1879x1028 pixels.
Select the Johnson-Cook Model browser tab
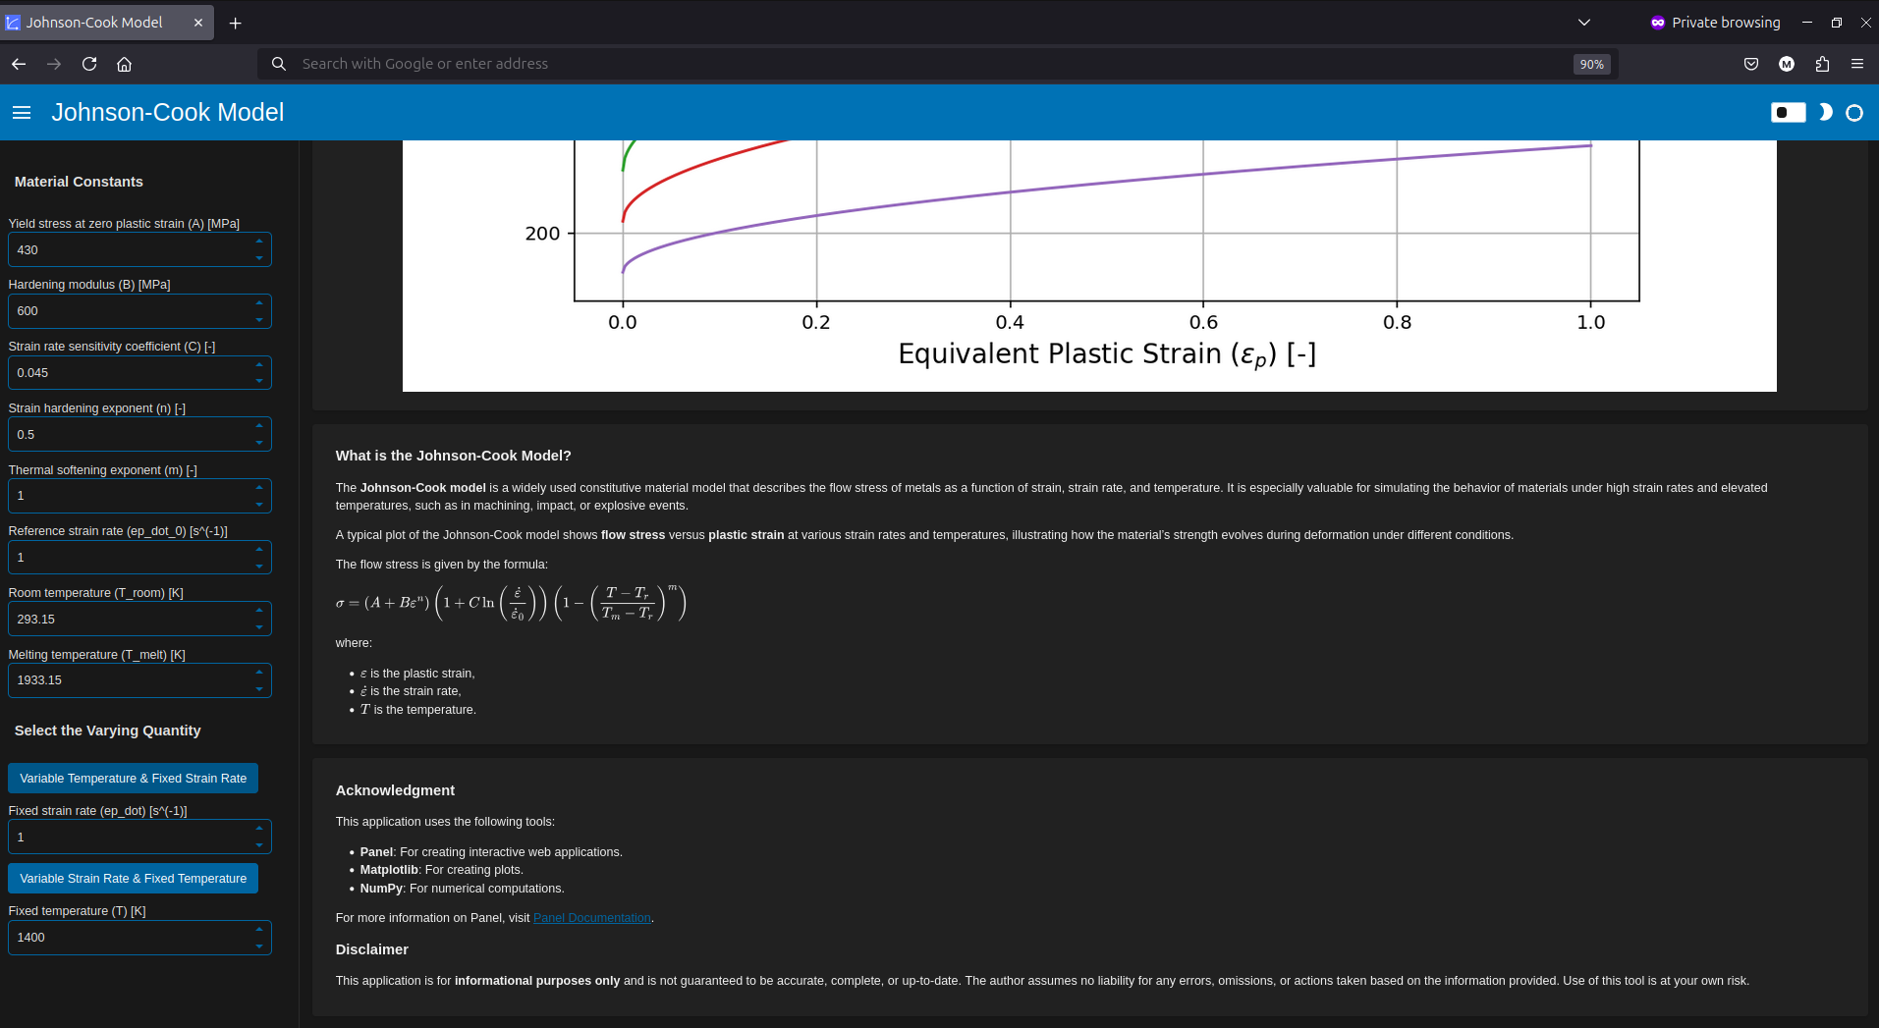[x=94, y=23]
